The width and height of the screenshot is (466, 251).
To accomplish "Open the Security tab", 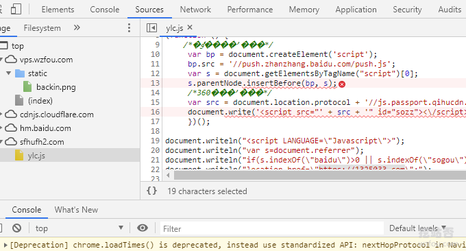I will click(x=407, y=10).
